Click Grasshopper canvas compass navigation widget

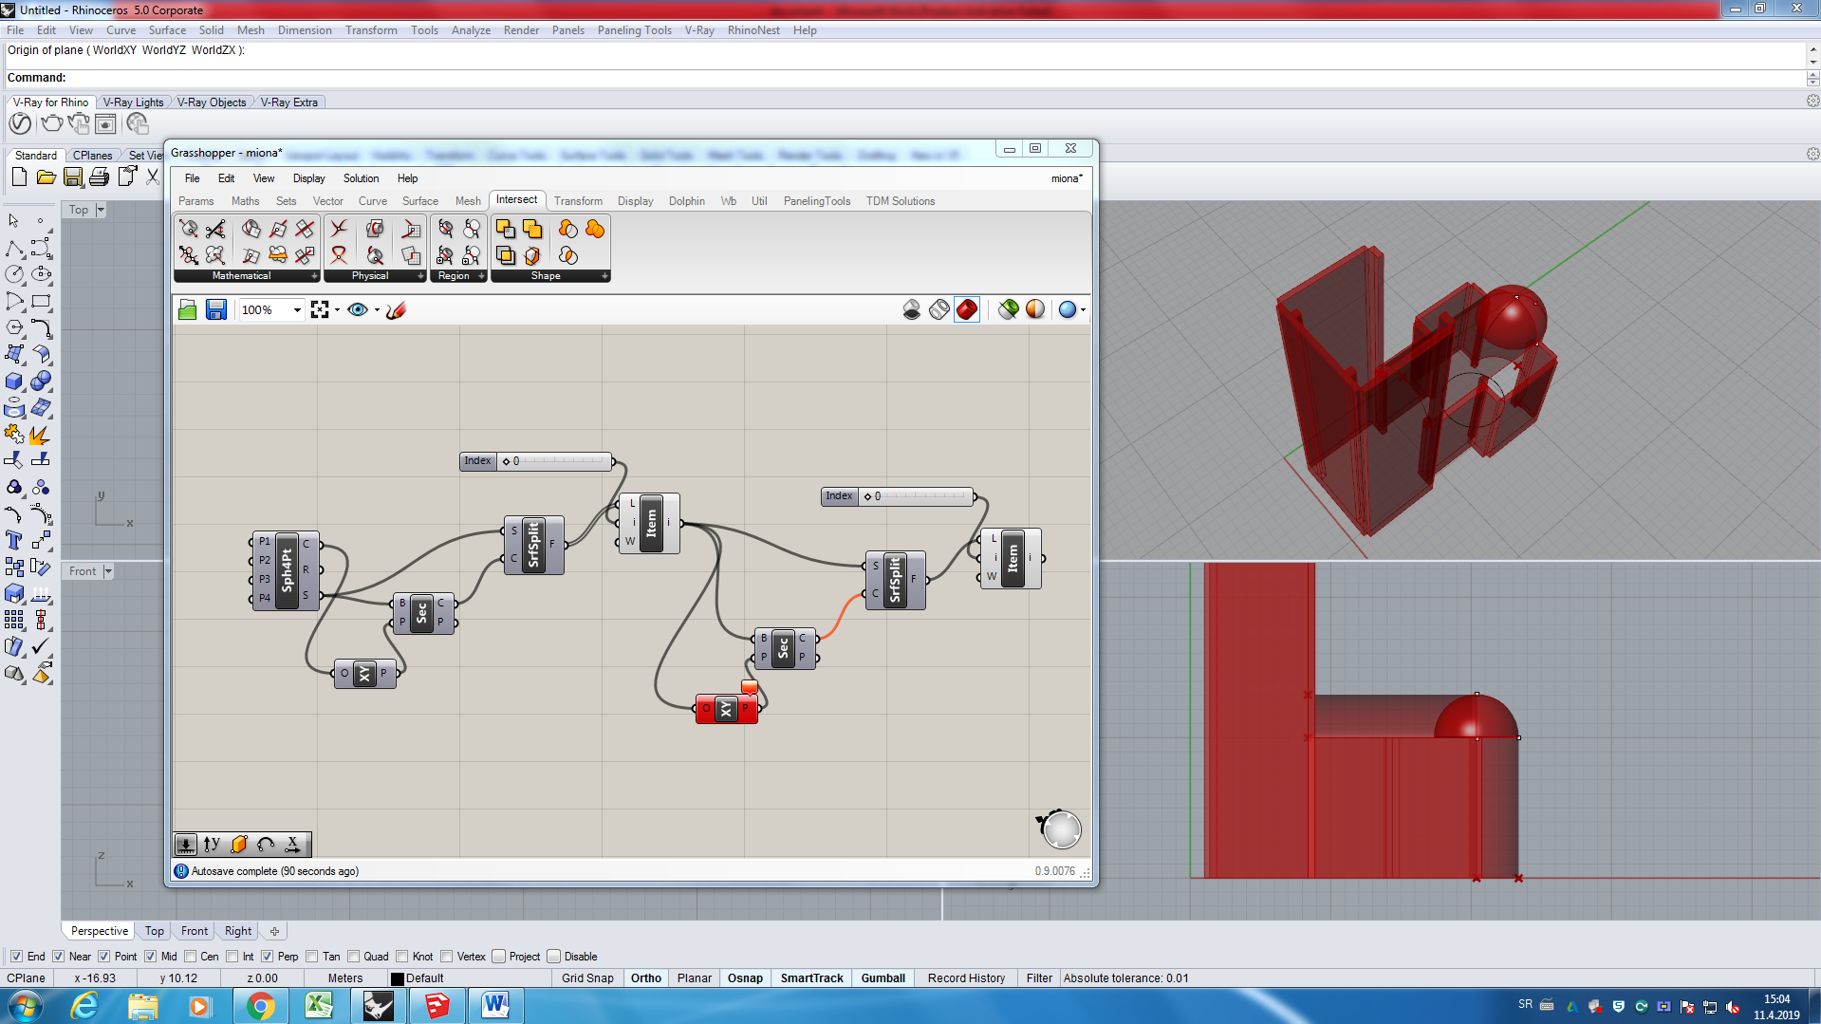pos(1060,829)
